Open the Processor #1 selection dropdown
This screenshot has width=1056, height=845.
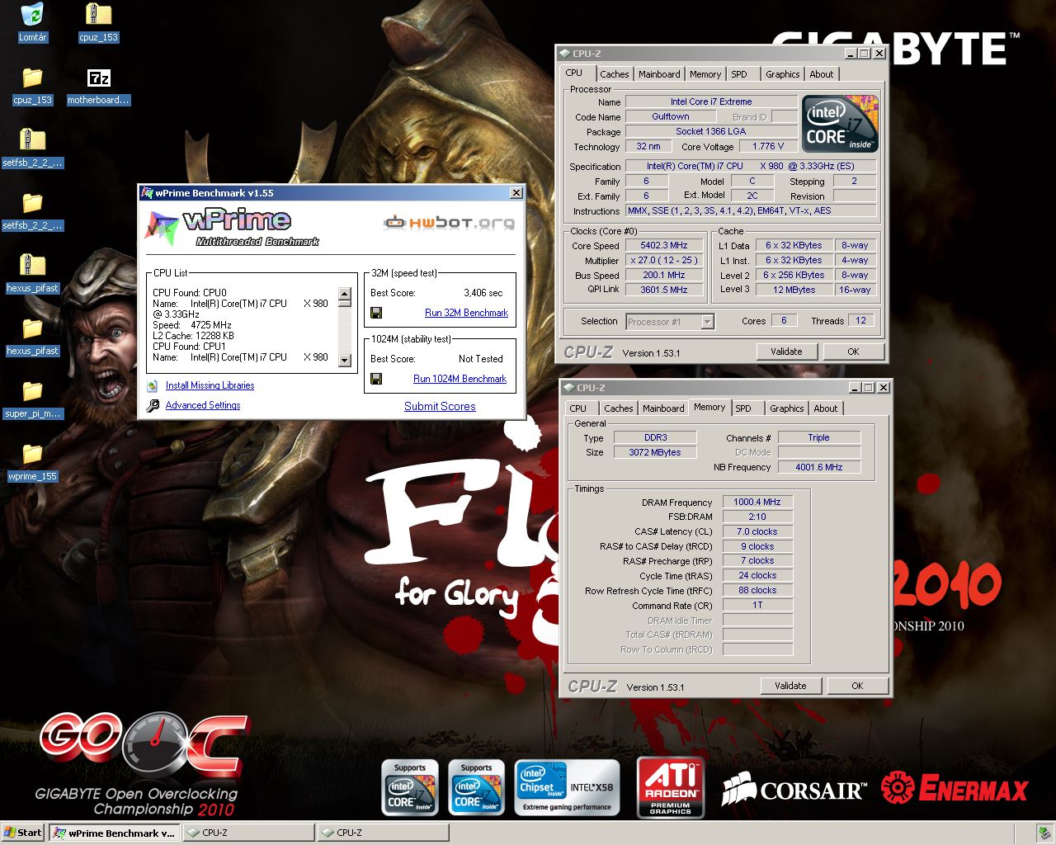tap(707, 322)
